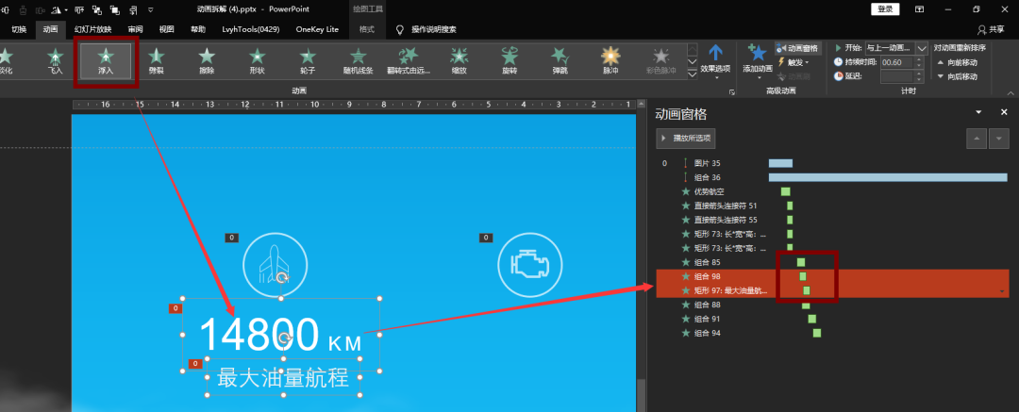Click 向后移动 move later

pos(957,76)
